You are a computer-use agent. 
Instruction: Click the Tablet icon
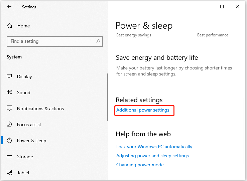tap(9, 173)
